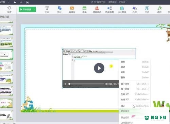Open the 函数 function tool

point(159,10)
